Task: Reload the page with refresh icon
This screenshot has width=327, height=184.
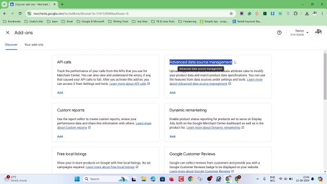Action: (x=20, y=14)
